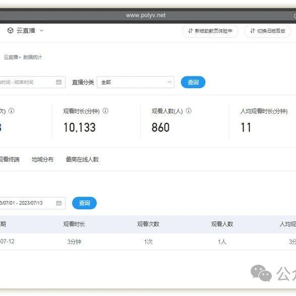Screen dimensions: 296x296
Task: Click info icon beside 观看人数(人)
Action: point(189,111)
